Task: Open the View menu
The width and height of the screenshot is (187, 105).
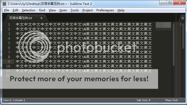Action: 52,10
